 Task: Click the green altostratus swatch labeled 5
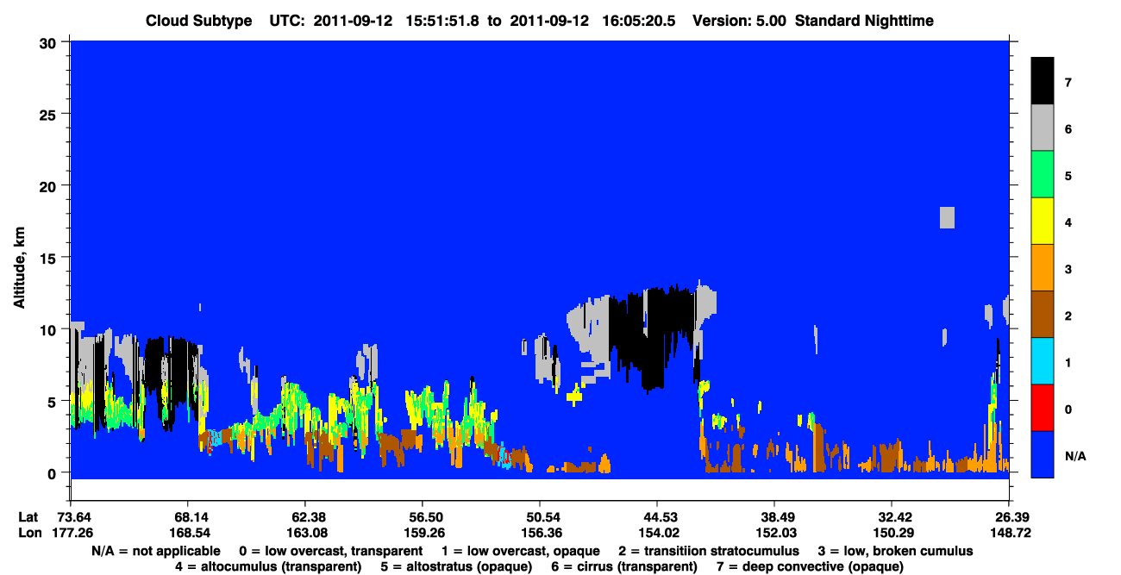tap(1043, 174)
